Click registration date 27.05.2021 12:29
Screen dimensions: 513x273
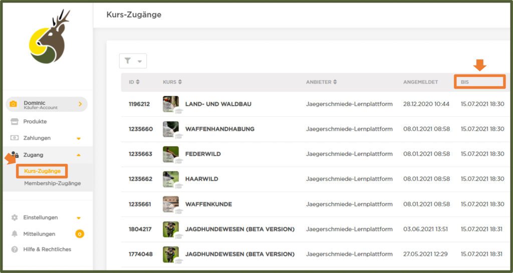pyautogui.click(x=425, y=254)
